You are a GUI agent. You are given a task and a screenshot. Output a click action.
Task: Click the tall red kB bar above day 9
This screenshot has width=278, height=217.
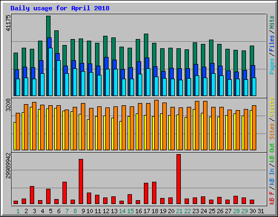81,182
